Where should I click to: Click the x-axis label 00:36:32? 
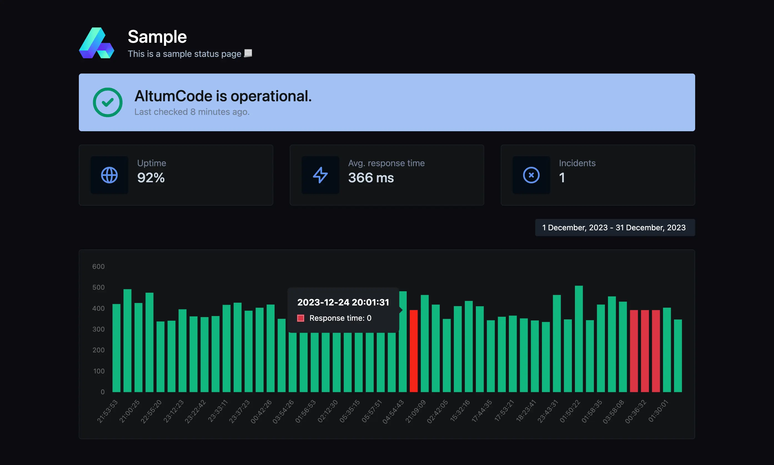pyautogui.click(x=636, y=411)
